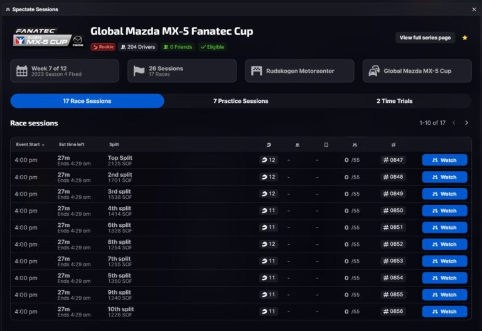Click the calendar icon for Week 7
Viewport: 482px width, 331px height.
click(x=22, y=71)
